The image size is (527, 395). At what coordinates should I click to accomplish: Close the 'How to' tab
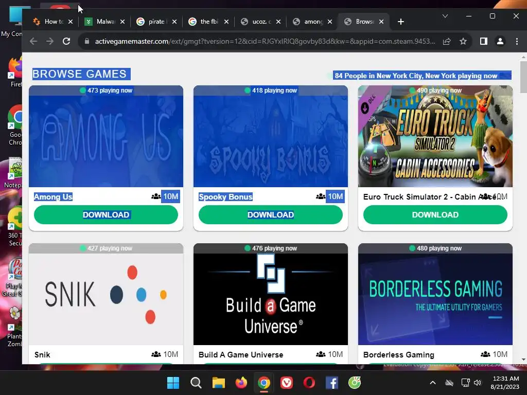coord(71,22)
